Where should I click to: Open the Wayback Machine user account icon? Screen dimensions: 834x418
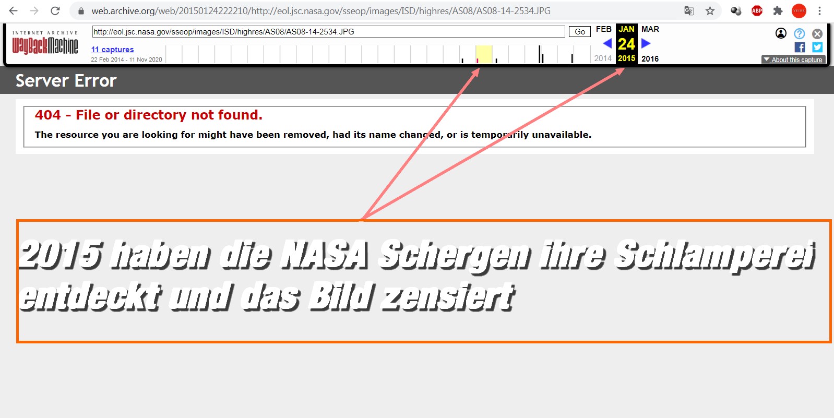pos(781,33)
